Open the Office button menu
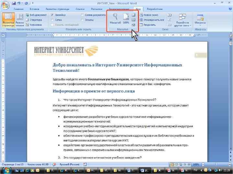The height and width of the screenshot is (174, 233). click(x=5, y=5)
